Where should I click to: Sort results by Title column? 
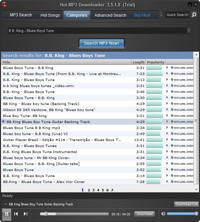click(x=66, y=62)
